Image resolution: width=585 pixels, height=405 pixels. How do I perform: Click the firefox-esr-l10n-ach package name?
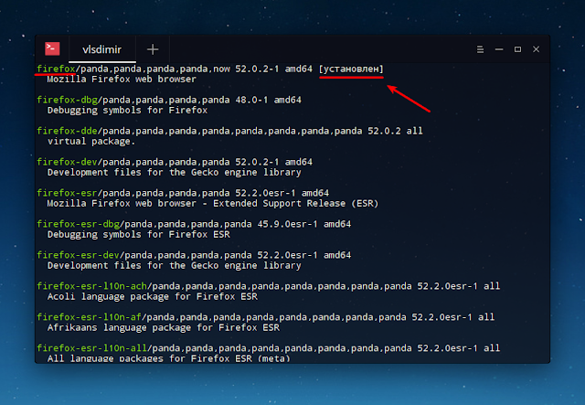coord(91,286)
